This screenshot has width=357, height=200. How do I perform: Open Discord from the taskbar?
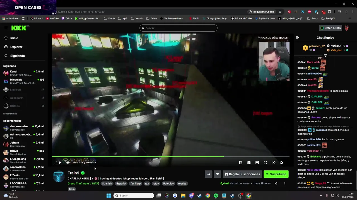(192, 196)
